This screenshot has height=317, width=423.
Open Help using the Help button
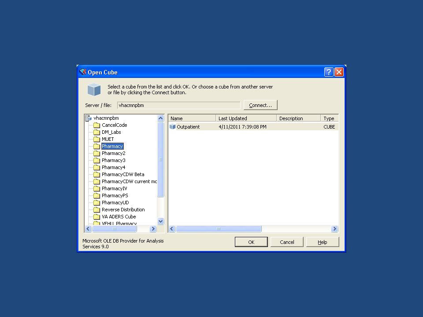[323, 242]
